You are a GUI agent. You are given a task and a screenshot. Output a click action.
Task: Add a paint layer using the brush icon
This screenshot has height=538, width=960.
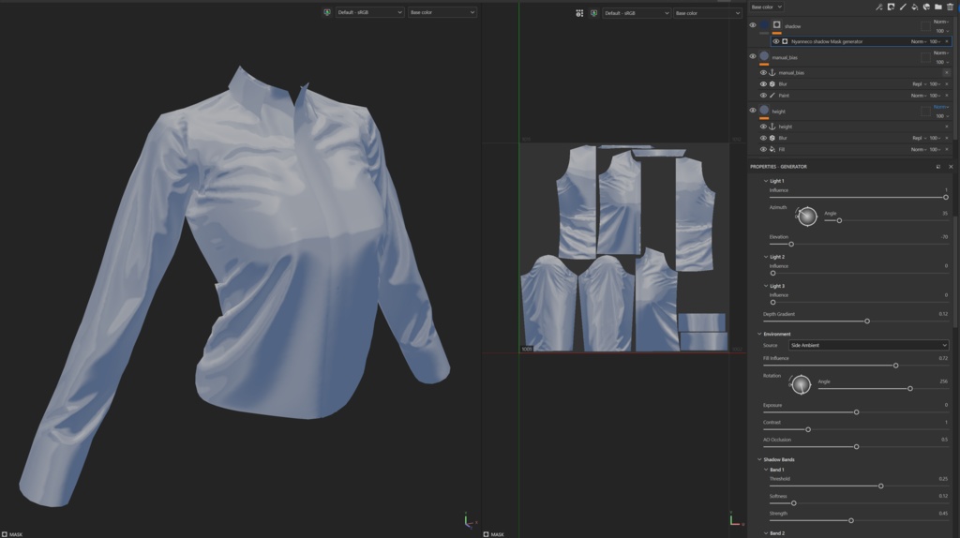903,7
